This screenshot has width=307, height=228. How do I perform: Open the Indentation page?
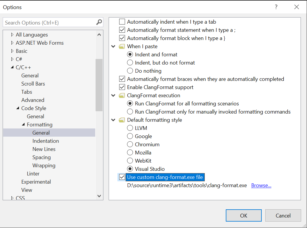tap(46, 141)
